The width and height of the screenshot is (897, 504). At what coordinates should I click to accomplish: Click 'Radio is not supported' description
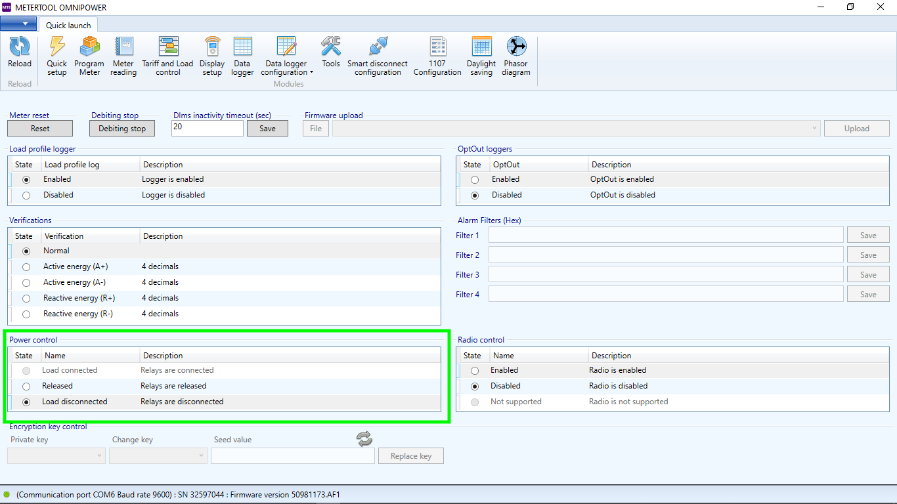pos(628,402)
